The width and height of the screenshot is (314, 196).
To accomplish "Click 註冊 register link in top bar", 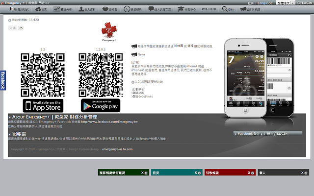I will [251, 3].
